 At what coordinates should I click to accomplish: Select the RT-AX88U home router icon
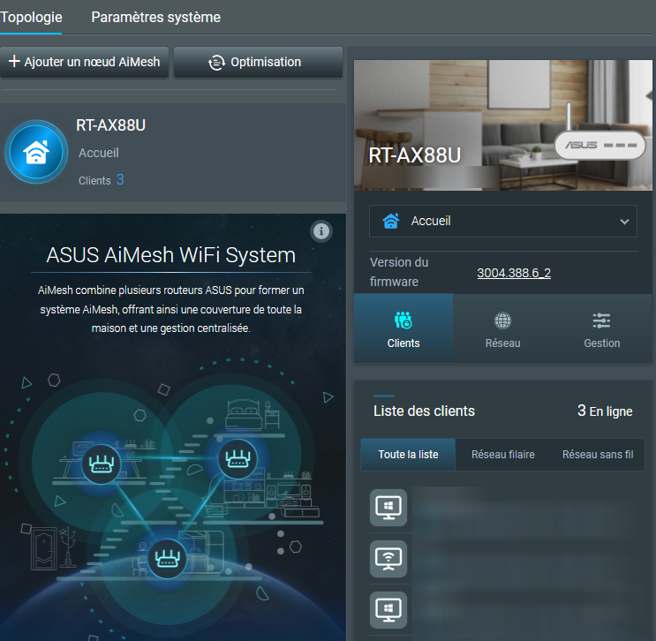(36, 152)
